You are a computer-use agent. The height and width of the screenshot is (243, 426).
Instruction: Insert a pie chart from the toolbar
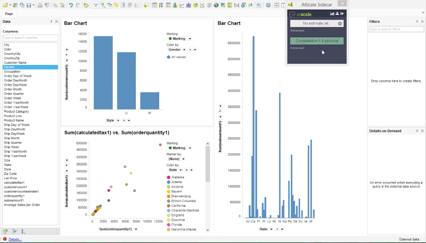(195, 5)
